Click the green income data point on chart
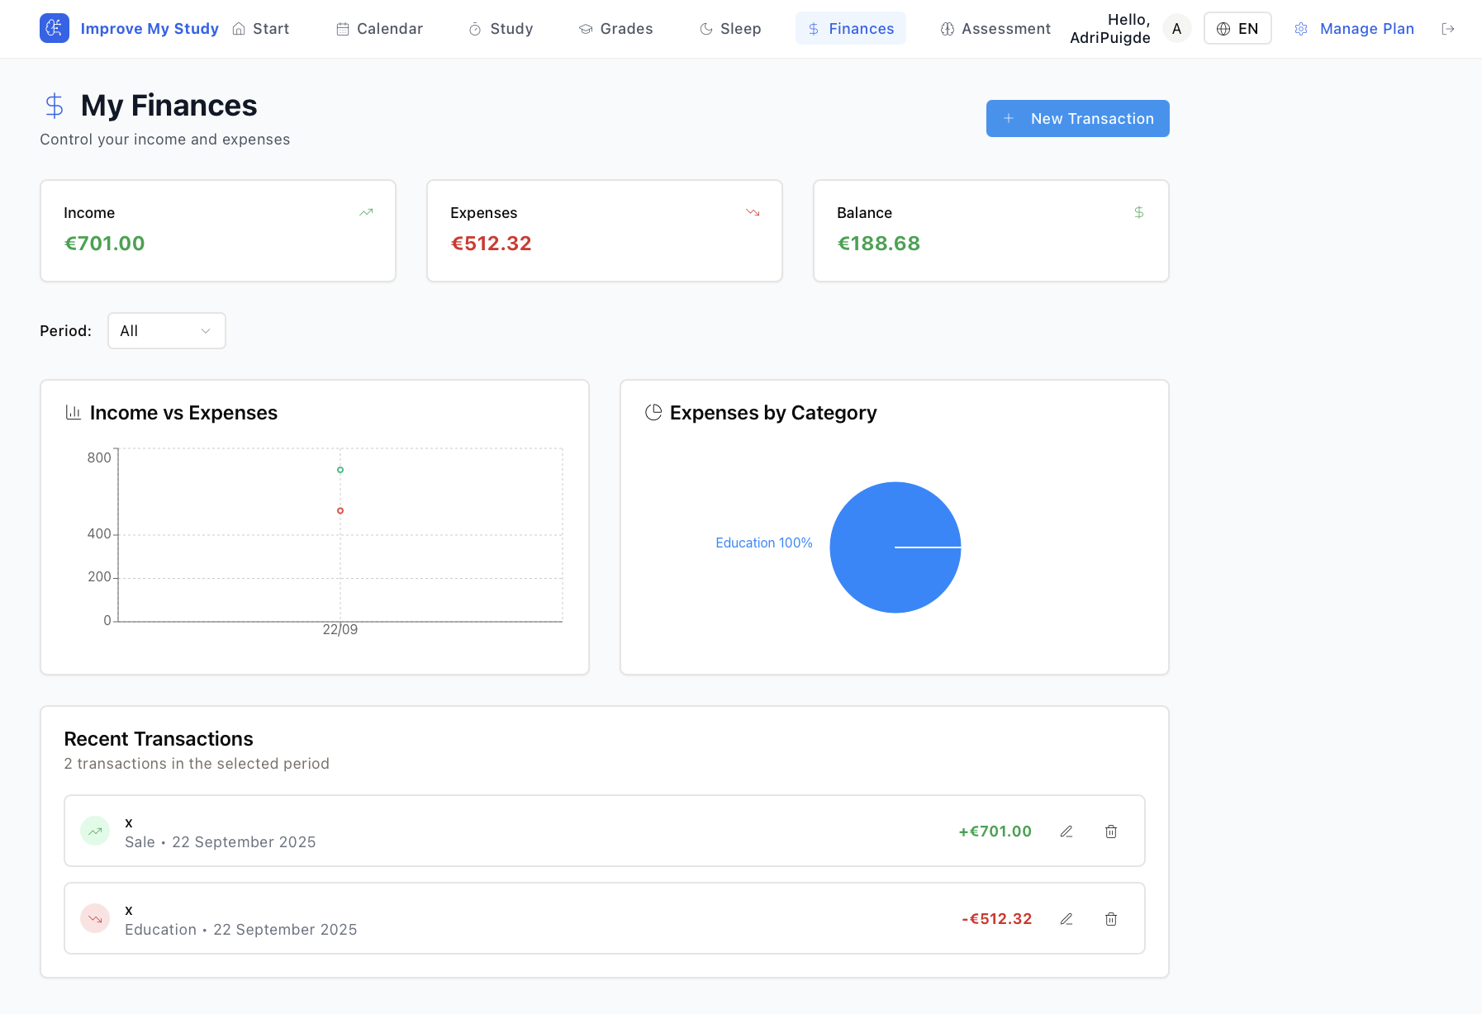This screenshot has width=1482, height=1014. point(340,470)
